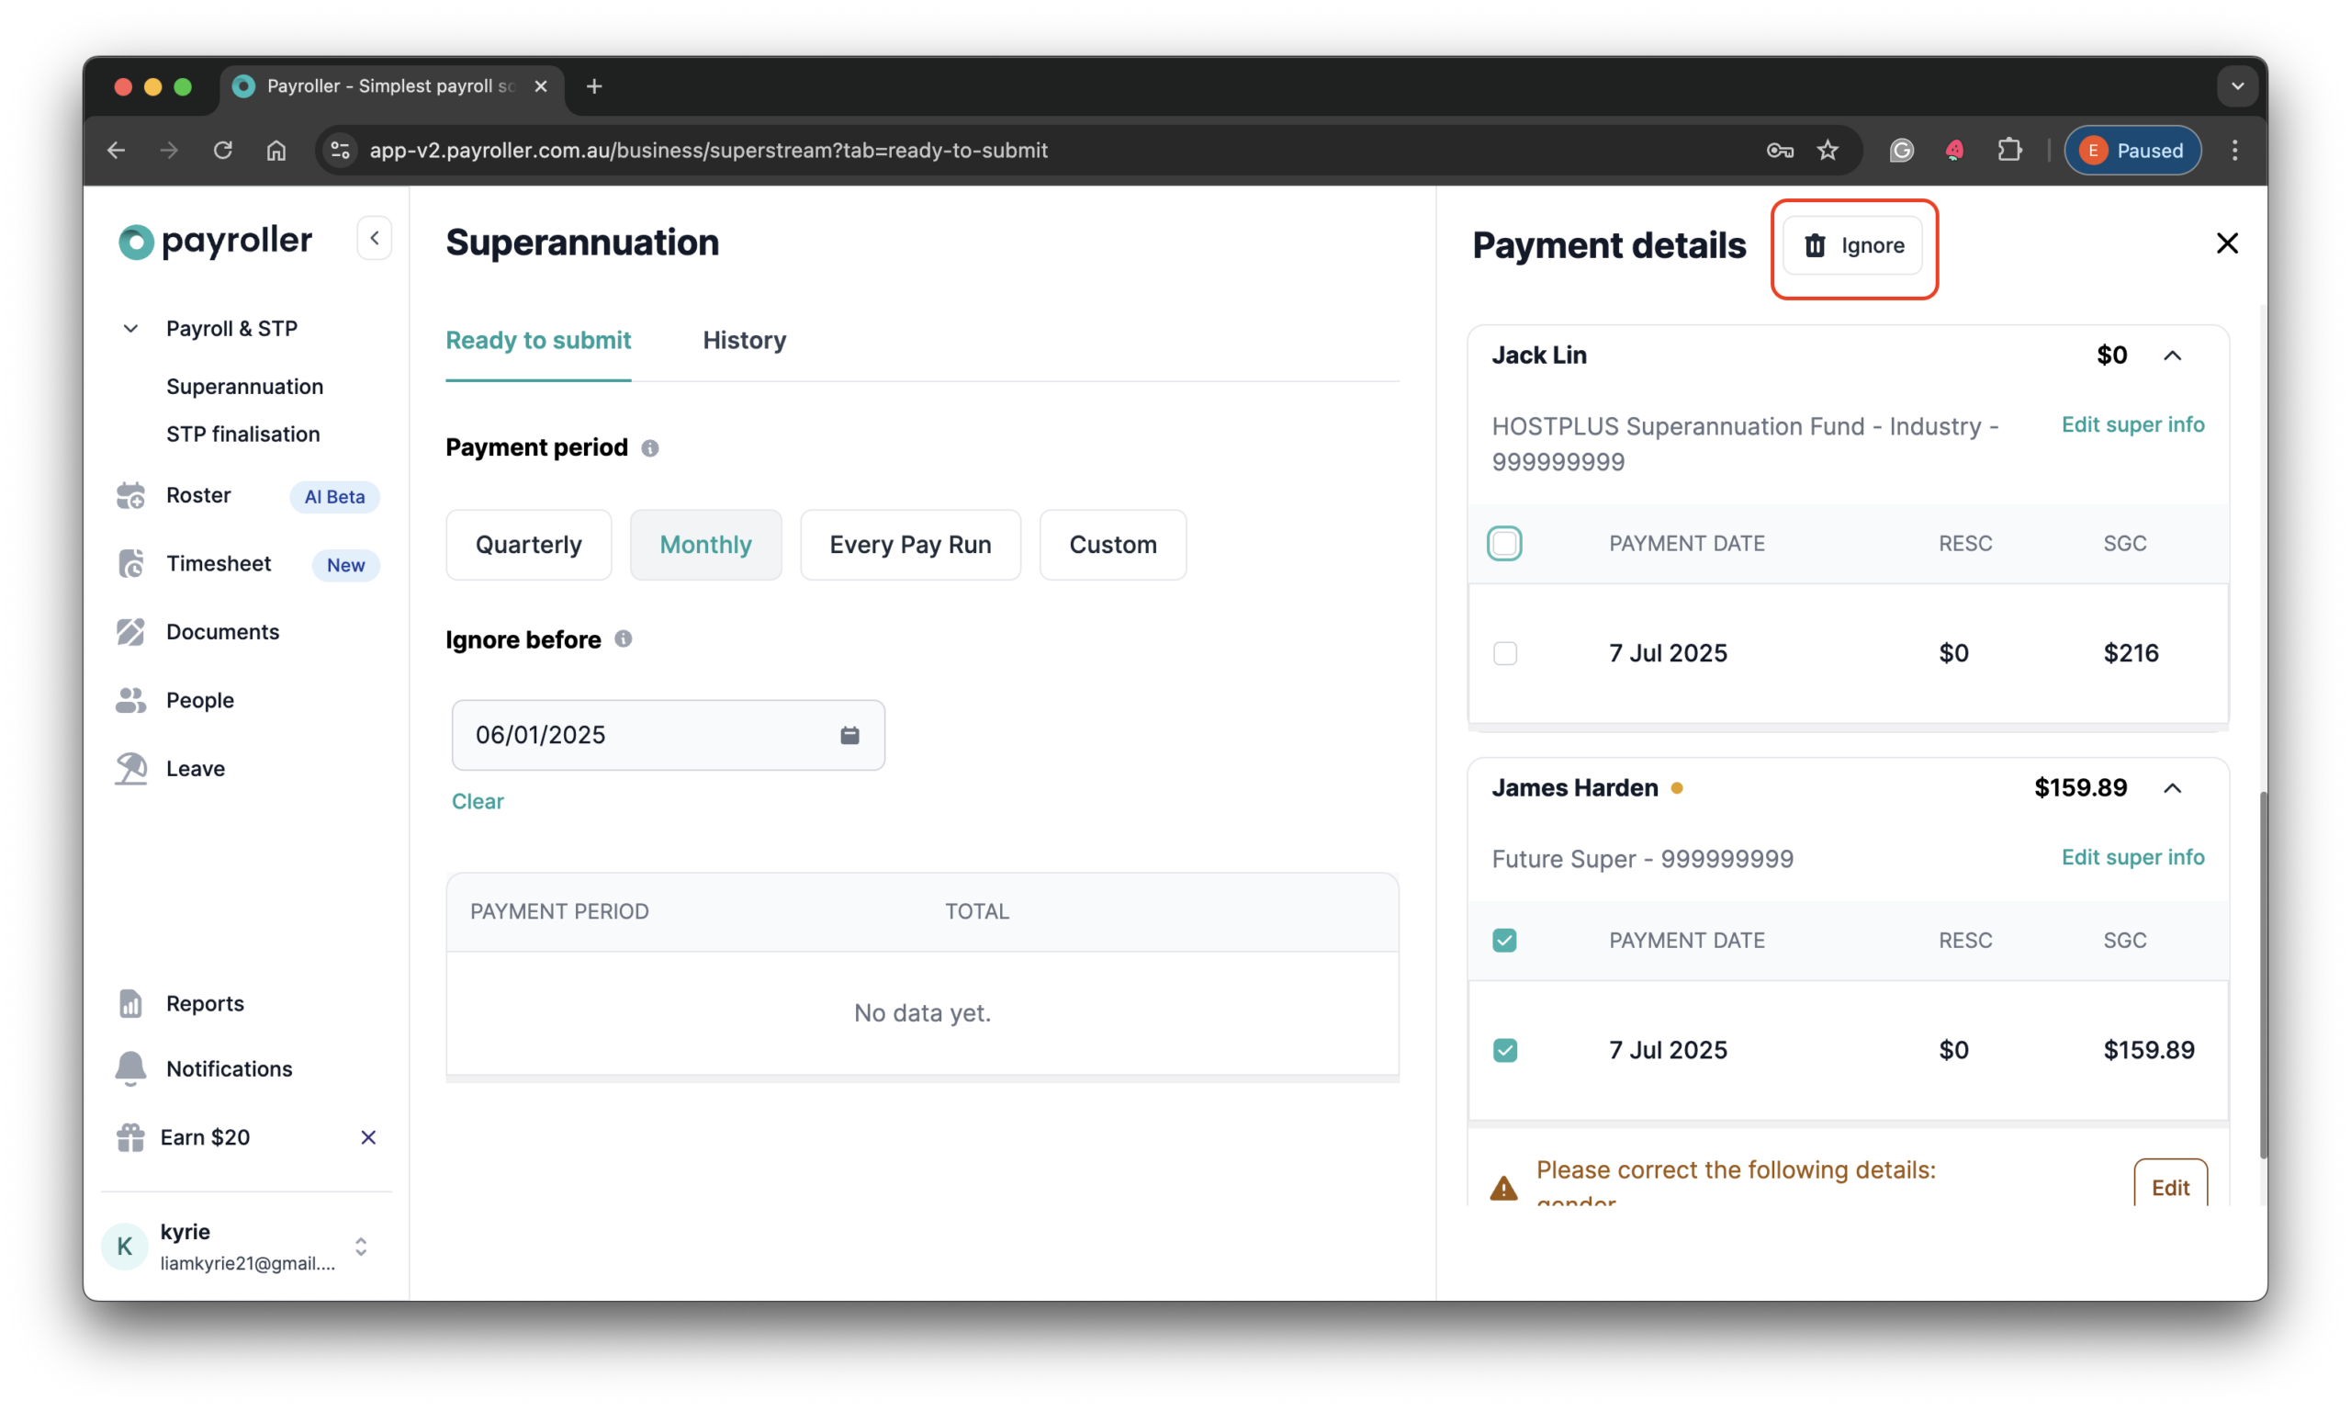Select the Quarterly payment period
The height and width of the screenshot is (1411, 2351).
click(529, 545)
